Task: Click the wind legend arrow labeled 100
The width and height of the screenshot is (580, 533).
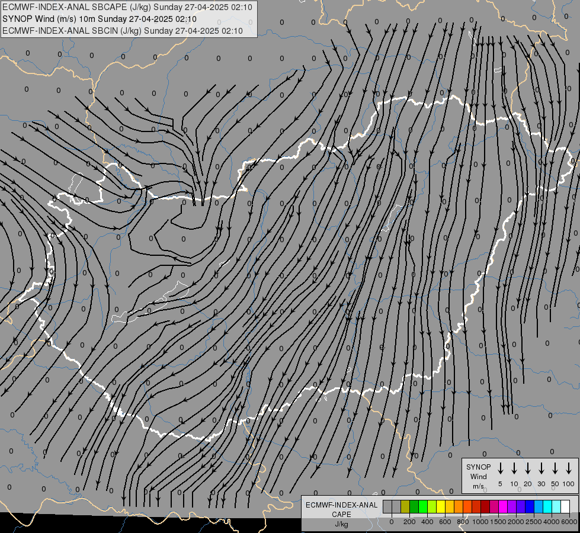Action: (x=569, y=468)
